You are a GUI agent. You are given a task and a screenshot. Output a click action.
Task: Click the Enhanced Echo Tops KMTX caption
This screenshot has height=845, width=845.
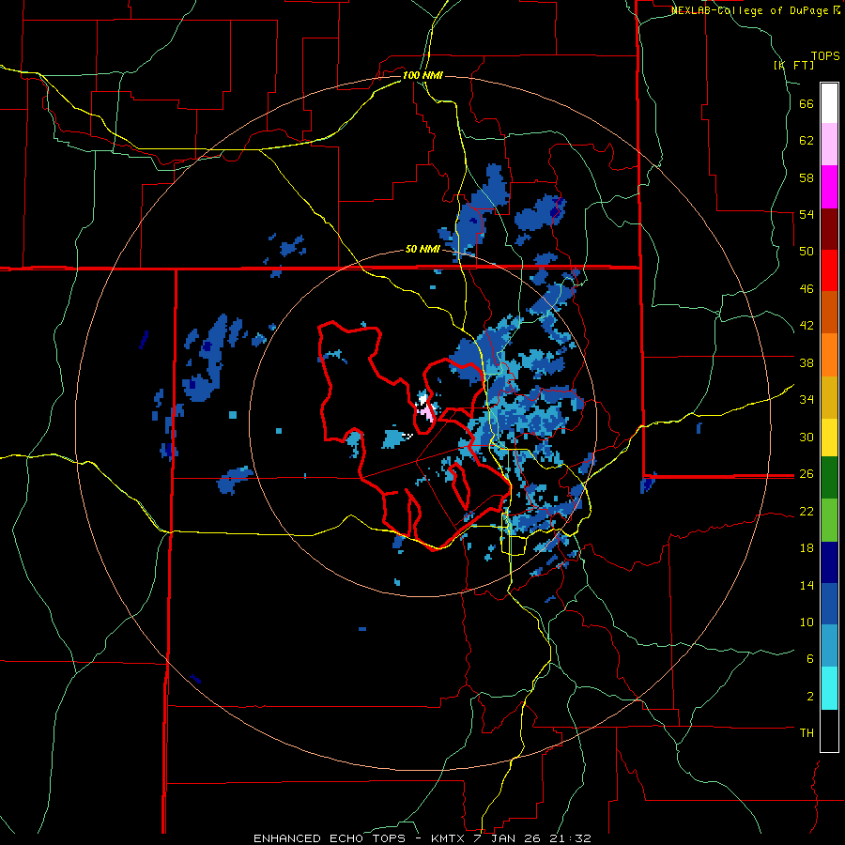click(x=422, y=838)
